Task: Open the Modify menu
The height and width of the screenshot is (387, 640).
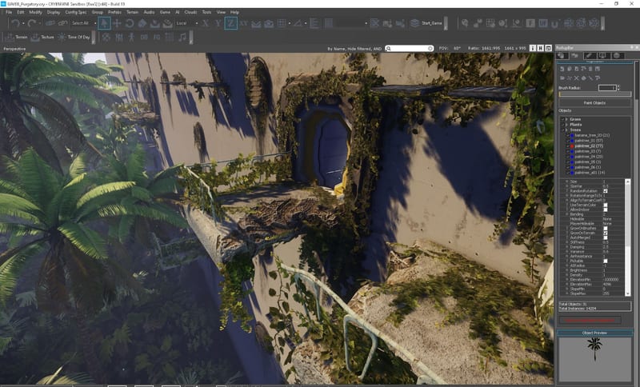Action: [x=35, y=12]
